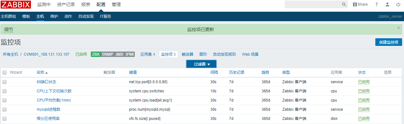Open the user profile icon
The height and width of the screenshot is (124, 404).
387,4
